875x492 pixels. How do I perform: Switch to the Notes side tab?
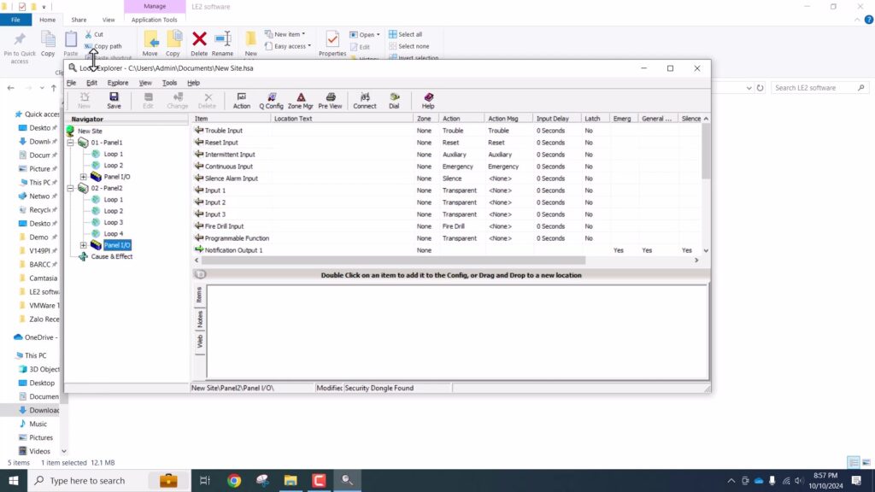[199, 319]
